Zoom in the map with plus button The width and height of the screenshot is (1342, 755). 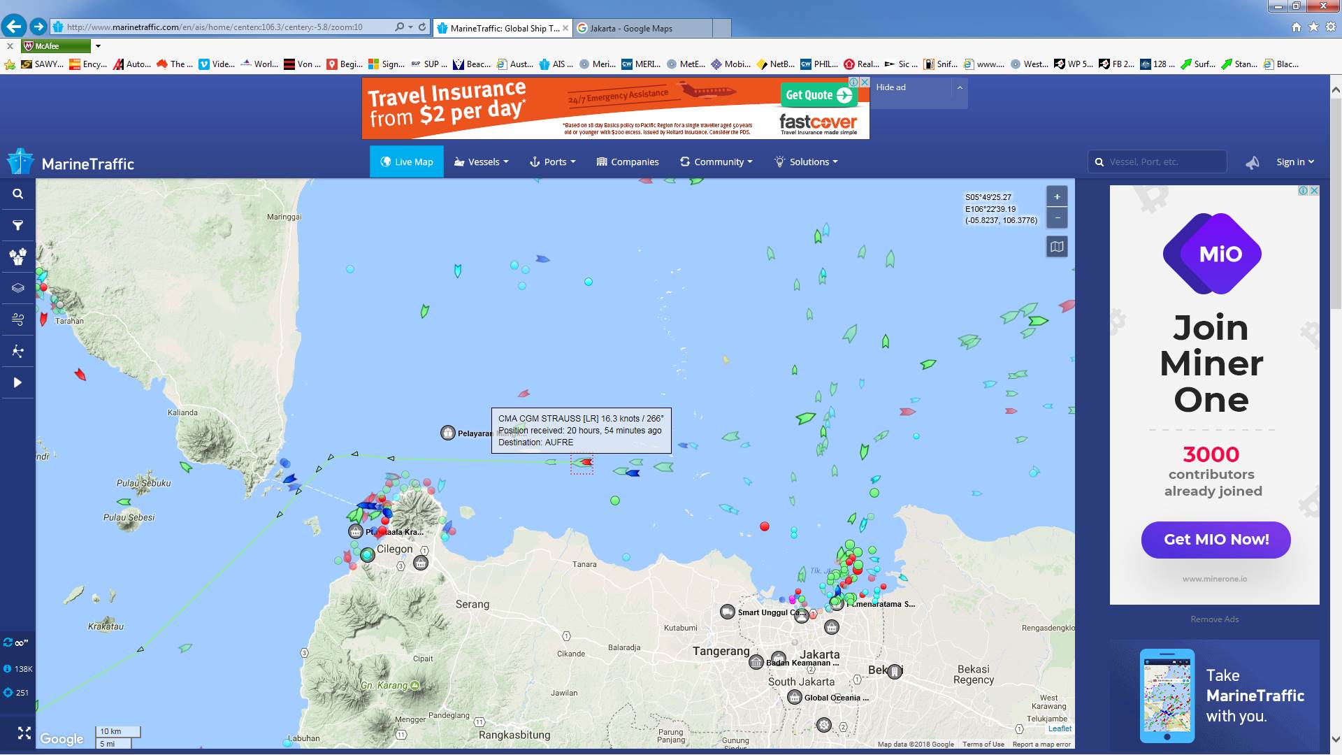pyautogui.click(x=1057, y=197)
